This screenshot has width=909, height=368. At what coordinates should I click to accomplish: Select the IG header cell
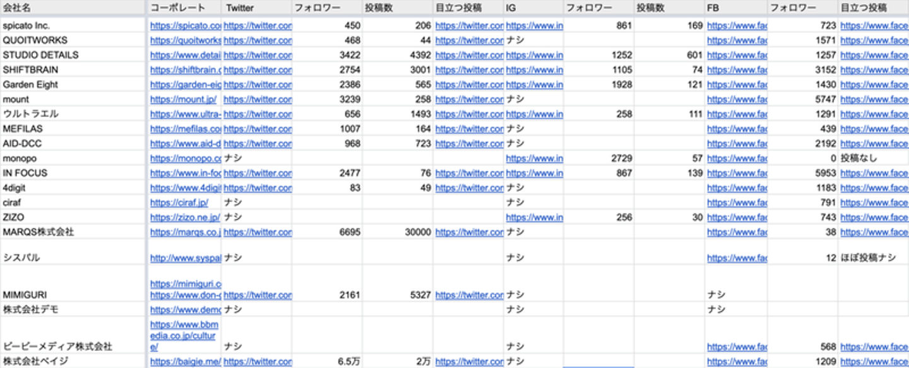(x=533, y=8)
